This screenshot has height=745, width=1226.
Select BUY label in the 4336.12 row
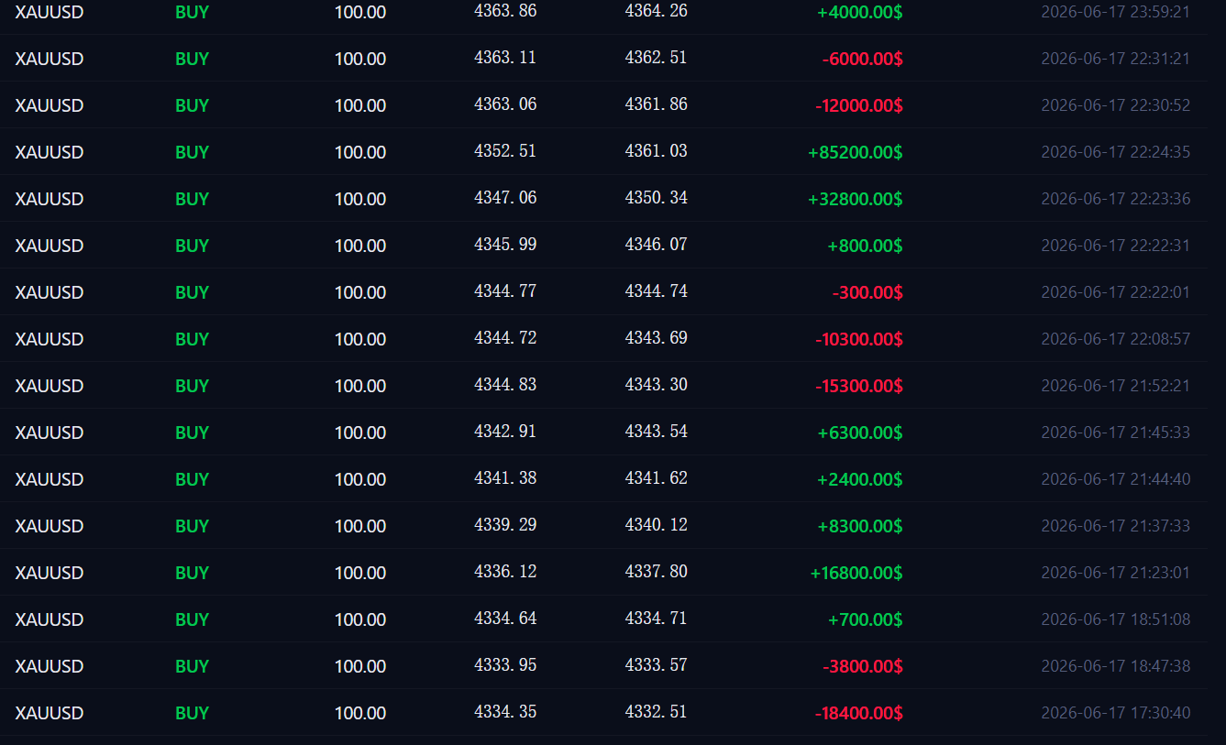click(192, 573)
